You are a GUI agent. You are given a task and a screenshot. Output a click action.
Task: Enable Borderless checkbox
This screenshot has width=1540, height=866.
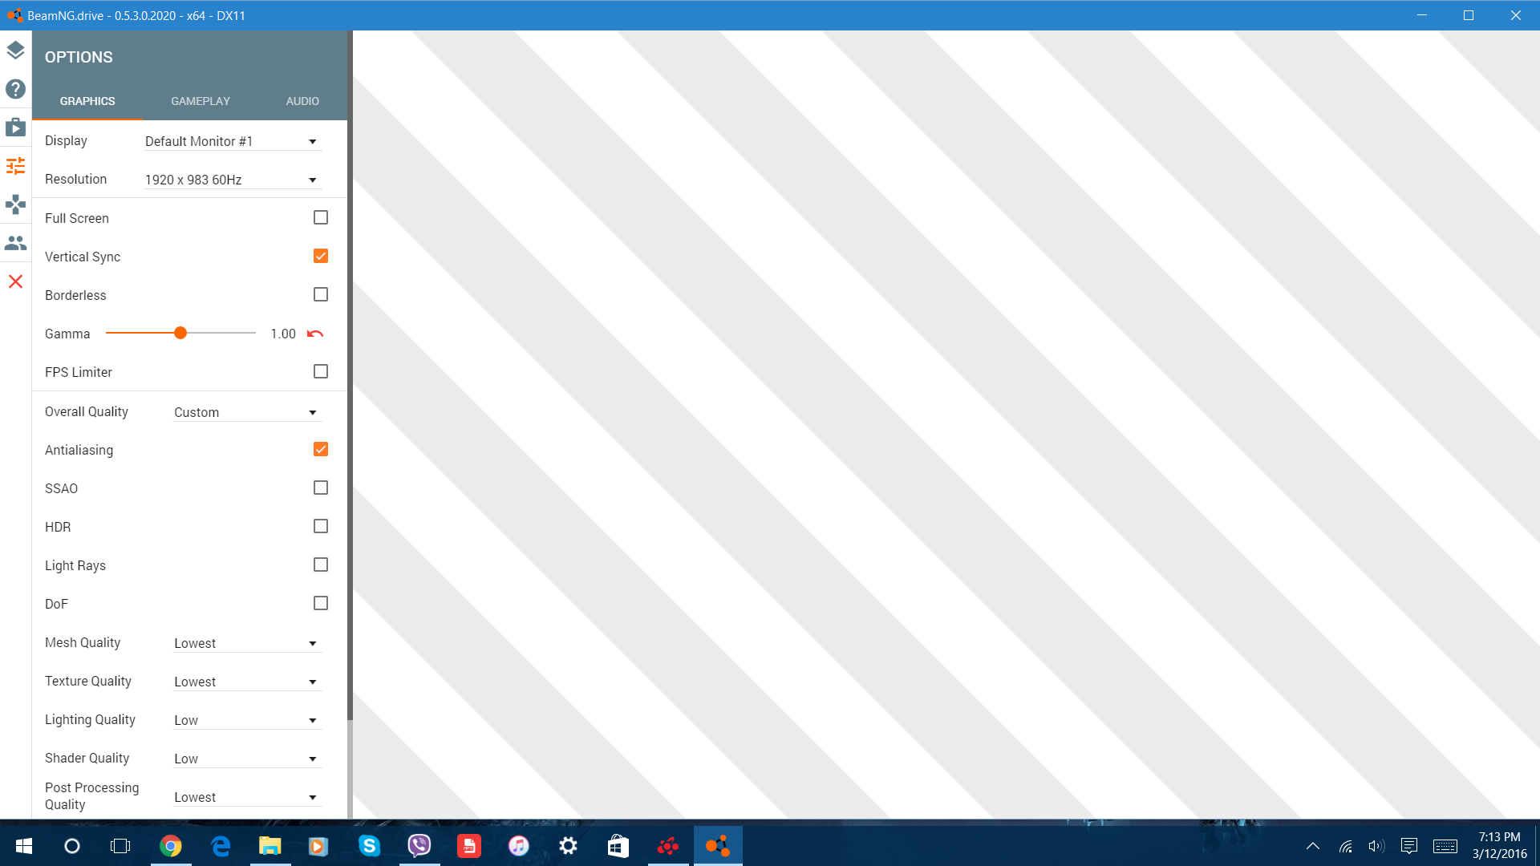tap(321, 294)
